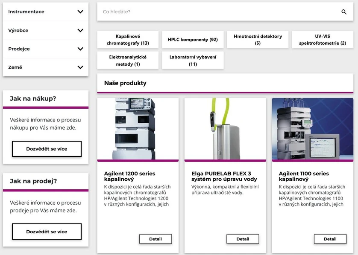Click the magnifier search icon
The height and width of the screenshot is (255, 358).
344,12
